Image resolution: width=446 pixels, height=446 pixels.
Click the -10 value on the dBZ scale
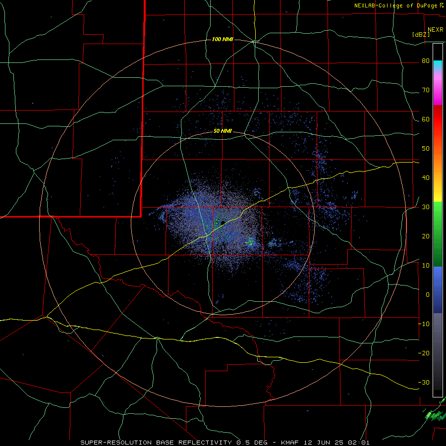pos(424,324)
